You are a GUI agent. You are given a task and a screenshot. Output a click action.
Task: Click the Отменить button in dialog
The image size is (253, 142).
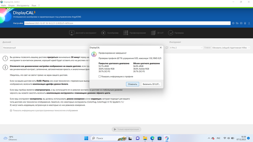[132, 84]
